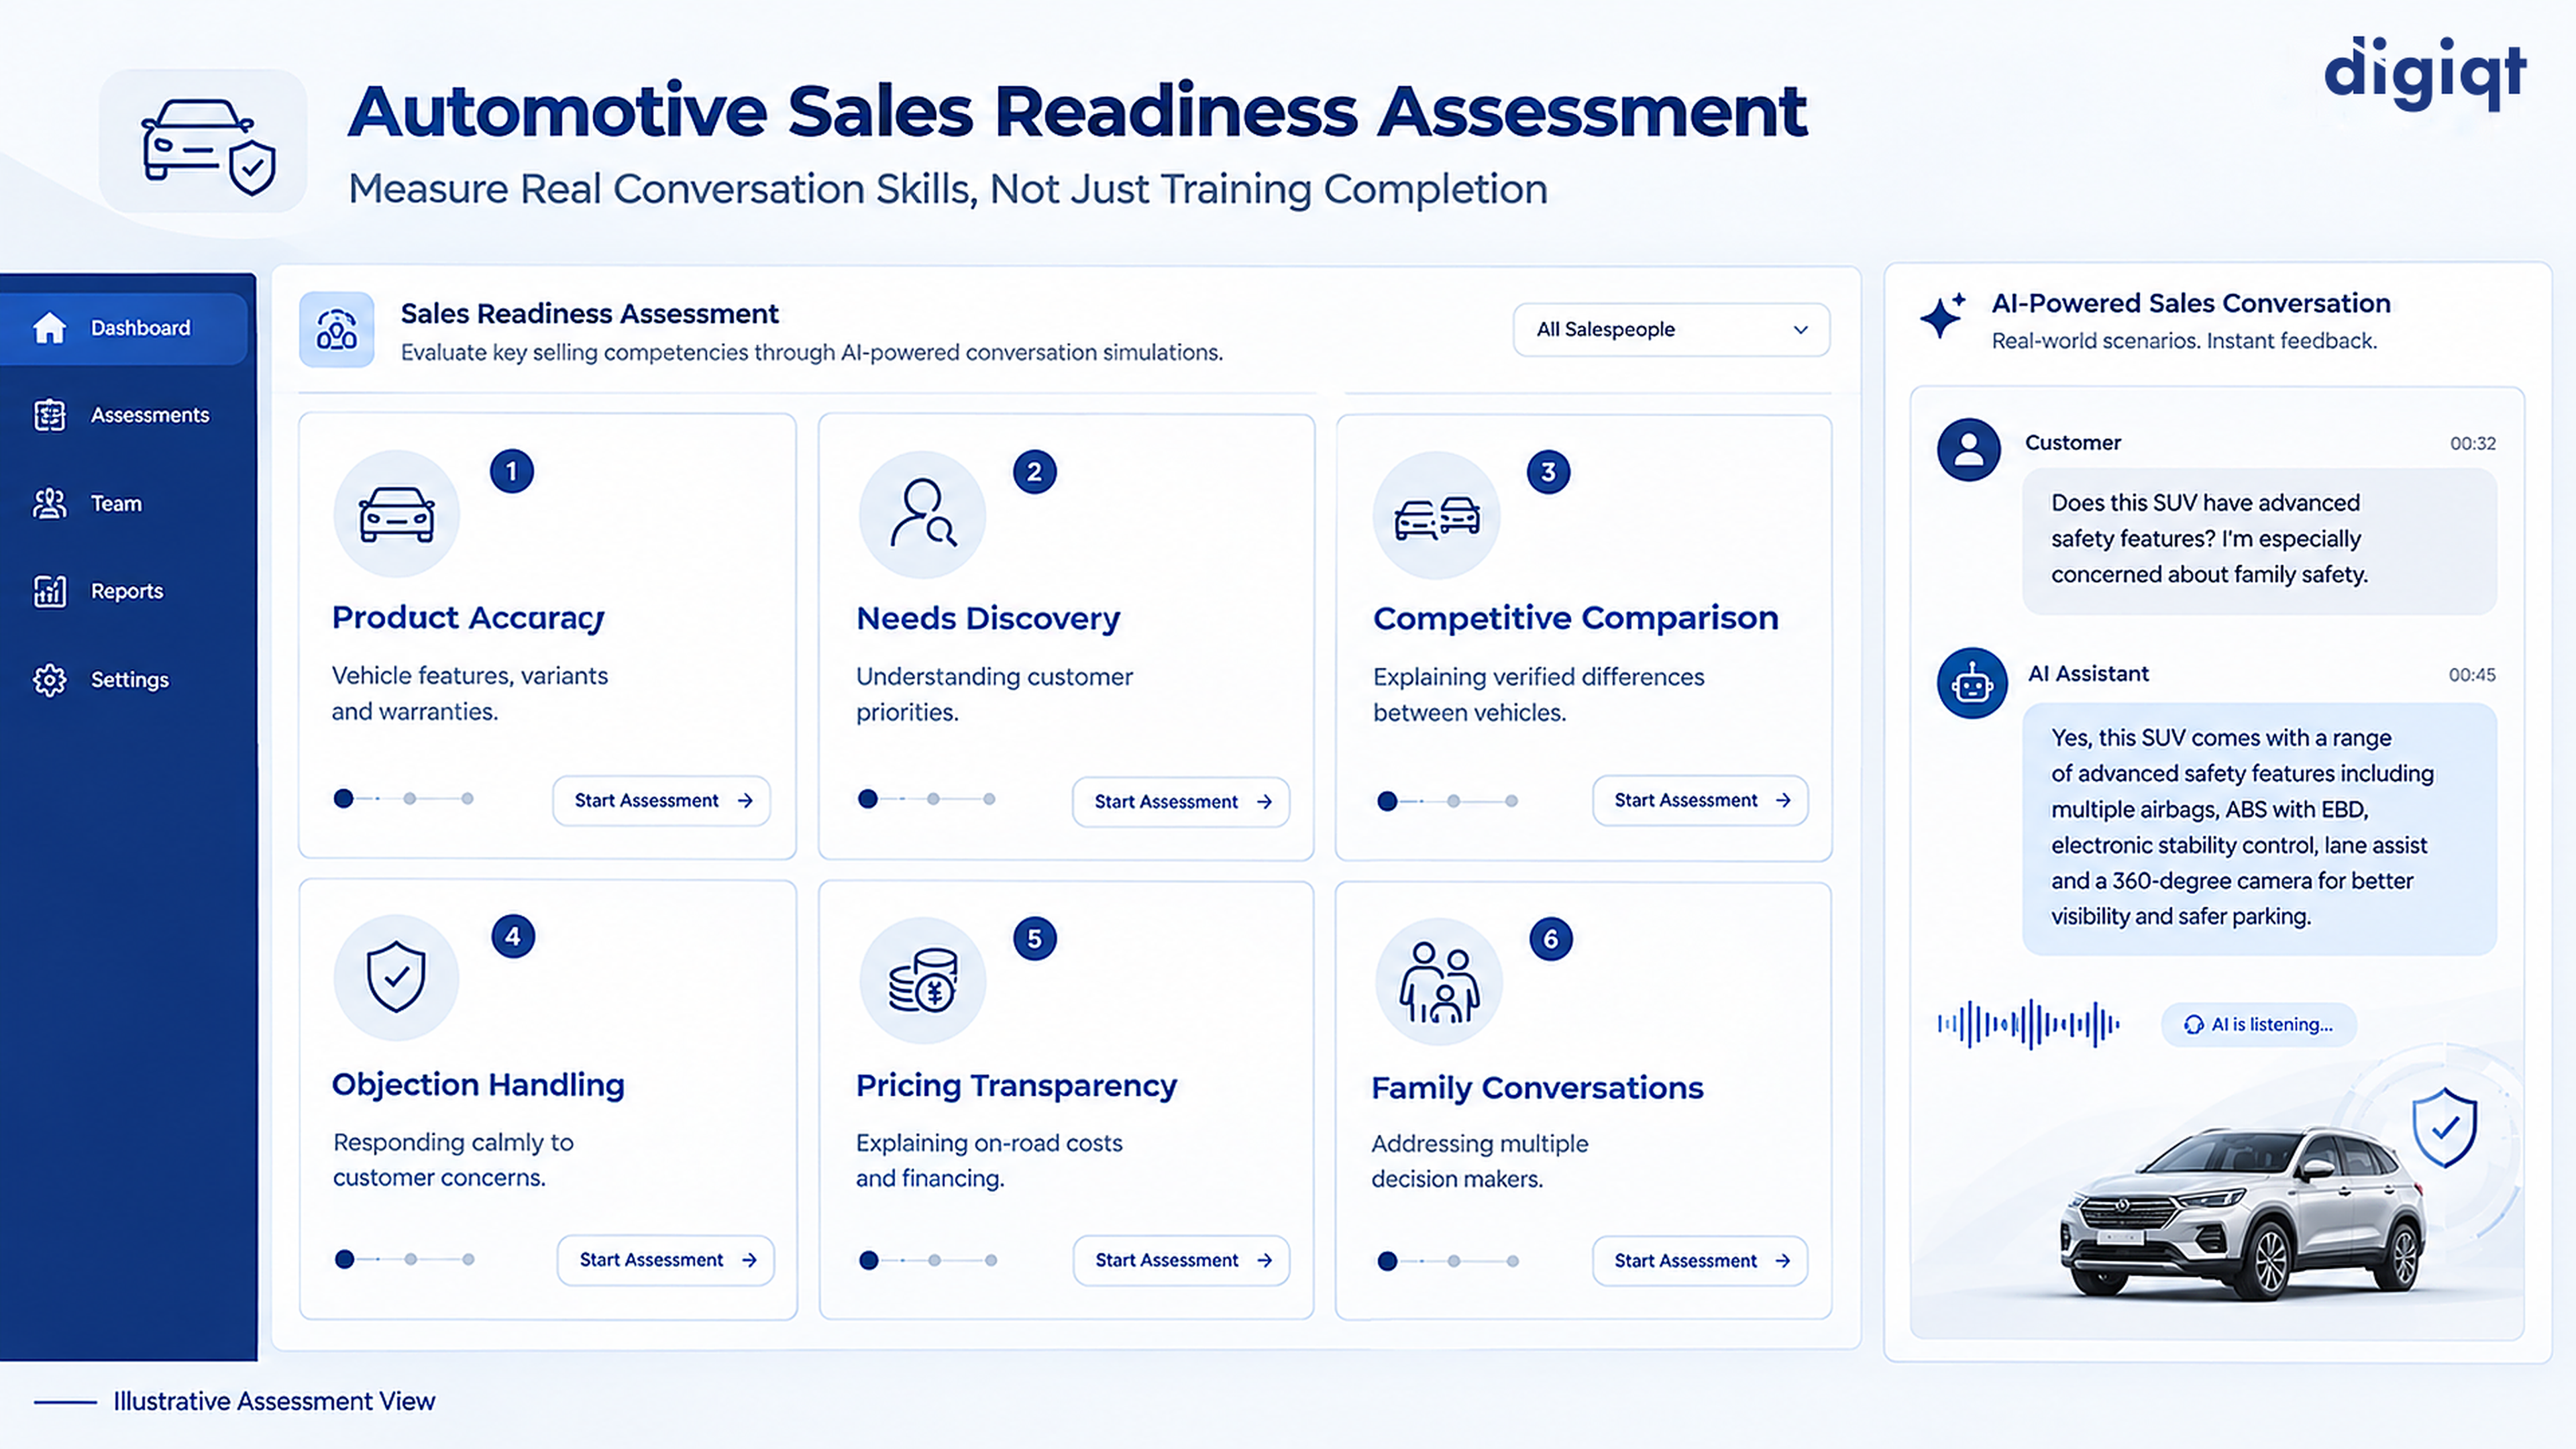Open the All Salespeople dropdown
This screenshot has width=2576, height=1449.
tap(1671, 329)
